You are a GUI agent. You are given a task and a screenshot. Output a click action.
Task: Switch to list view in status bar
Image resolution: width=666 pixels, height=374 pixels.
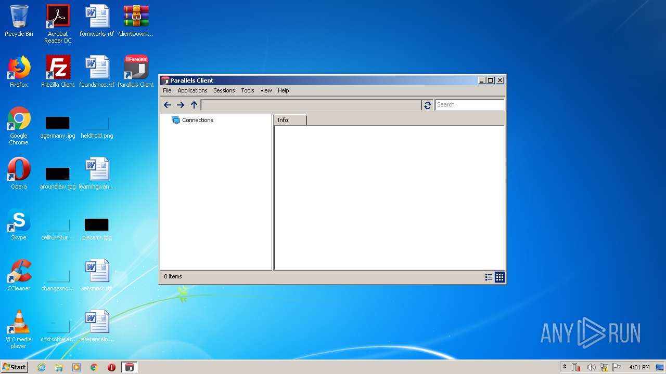489,277
